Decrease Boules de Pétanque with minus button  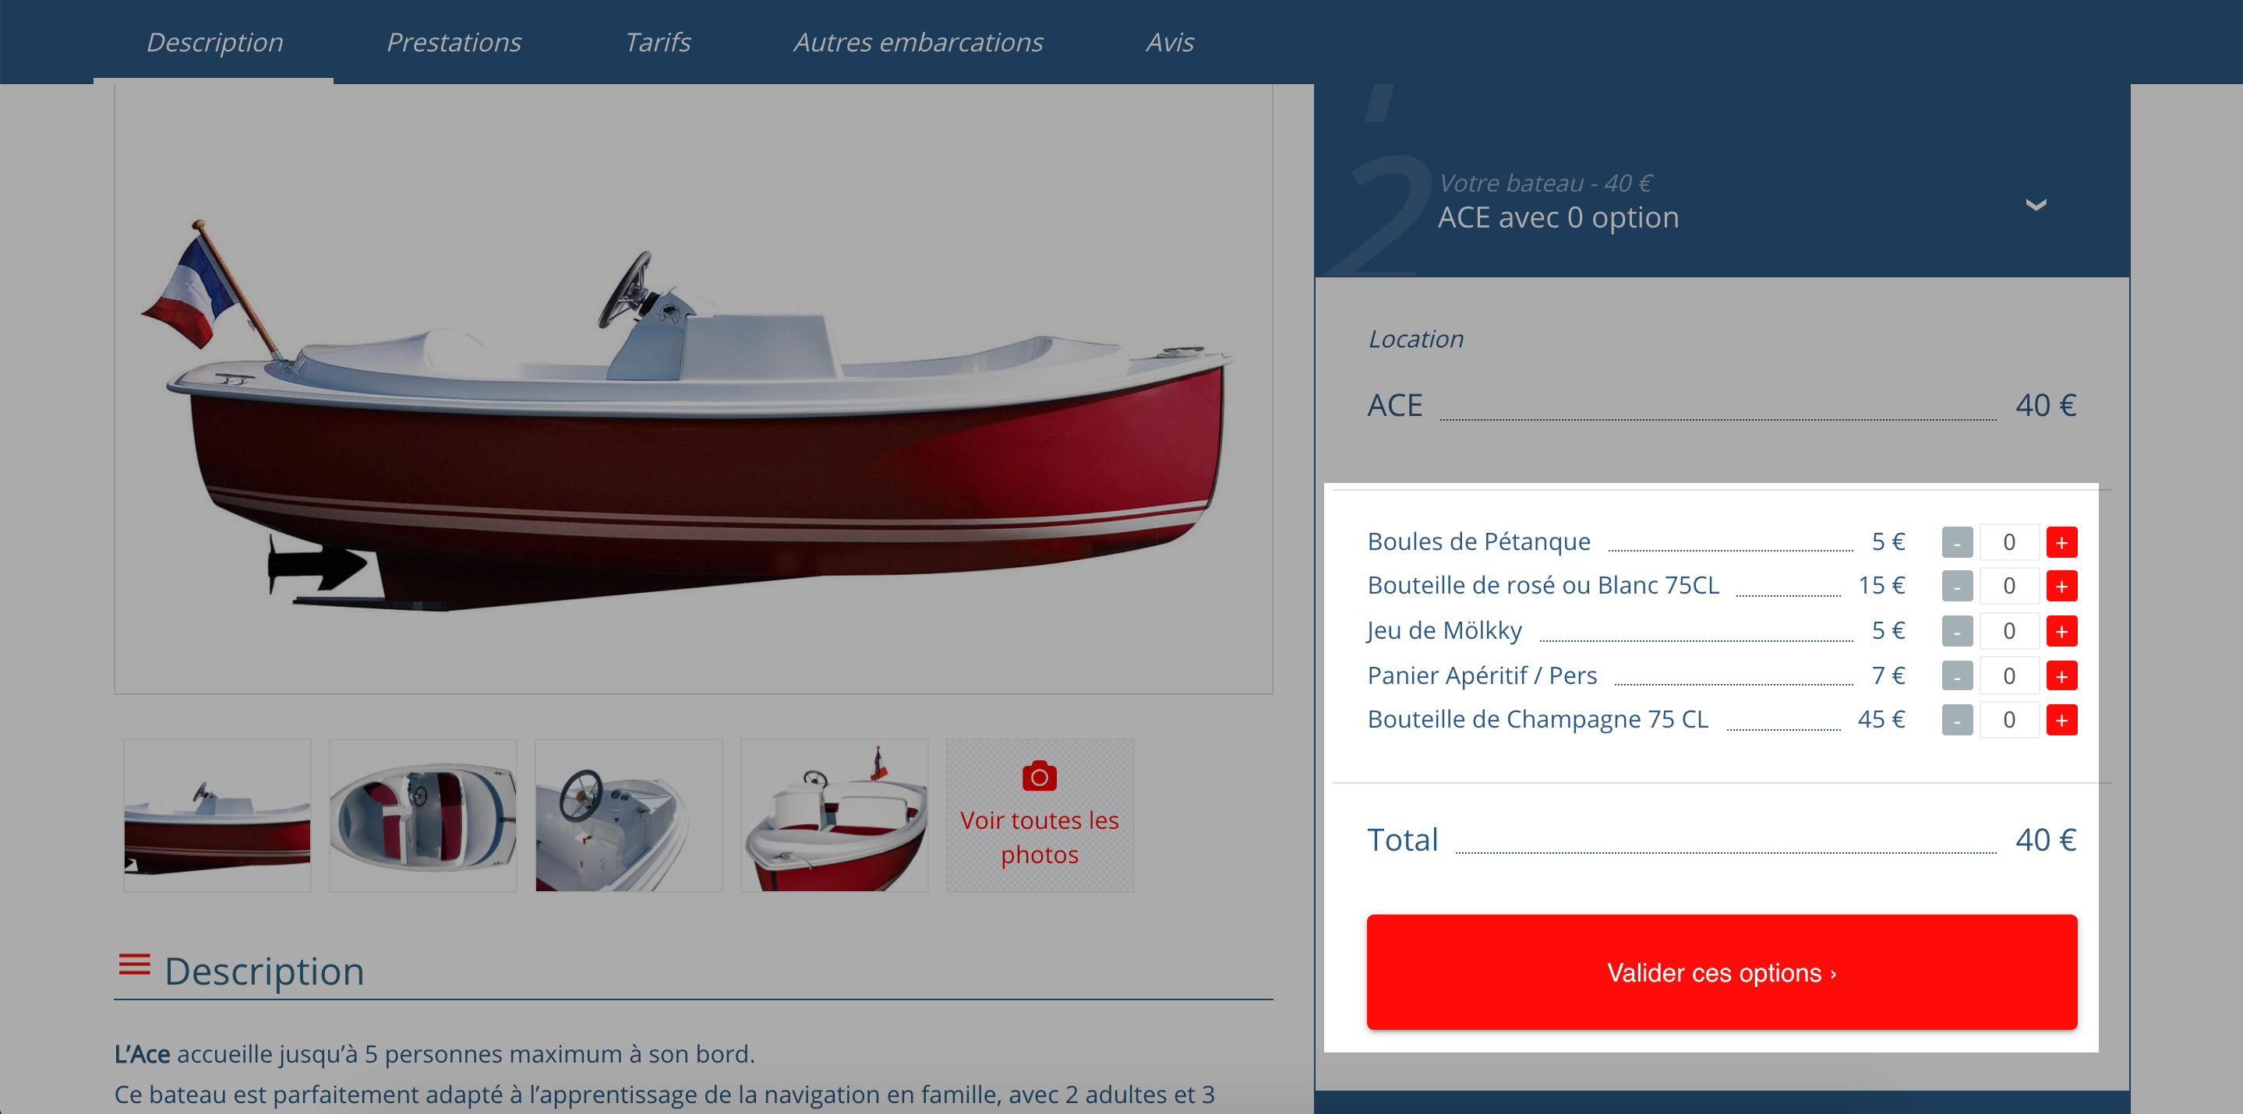point(1956,542)
